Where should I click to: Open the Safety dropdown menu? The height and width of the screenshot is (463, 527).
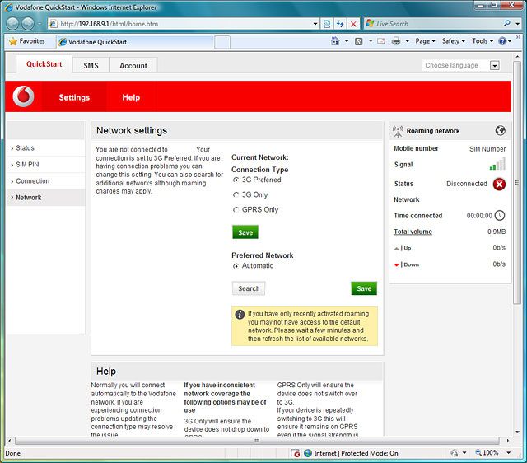click(453, 40)
